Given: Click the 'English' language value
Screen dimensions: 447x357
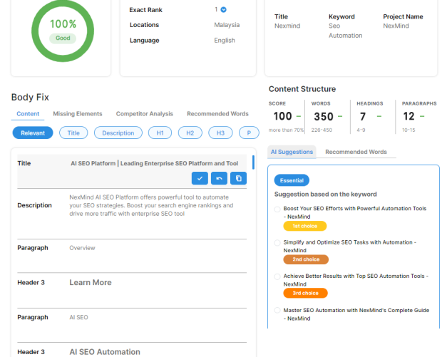Looking at the screenshot, I should (x=225, y=41).
